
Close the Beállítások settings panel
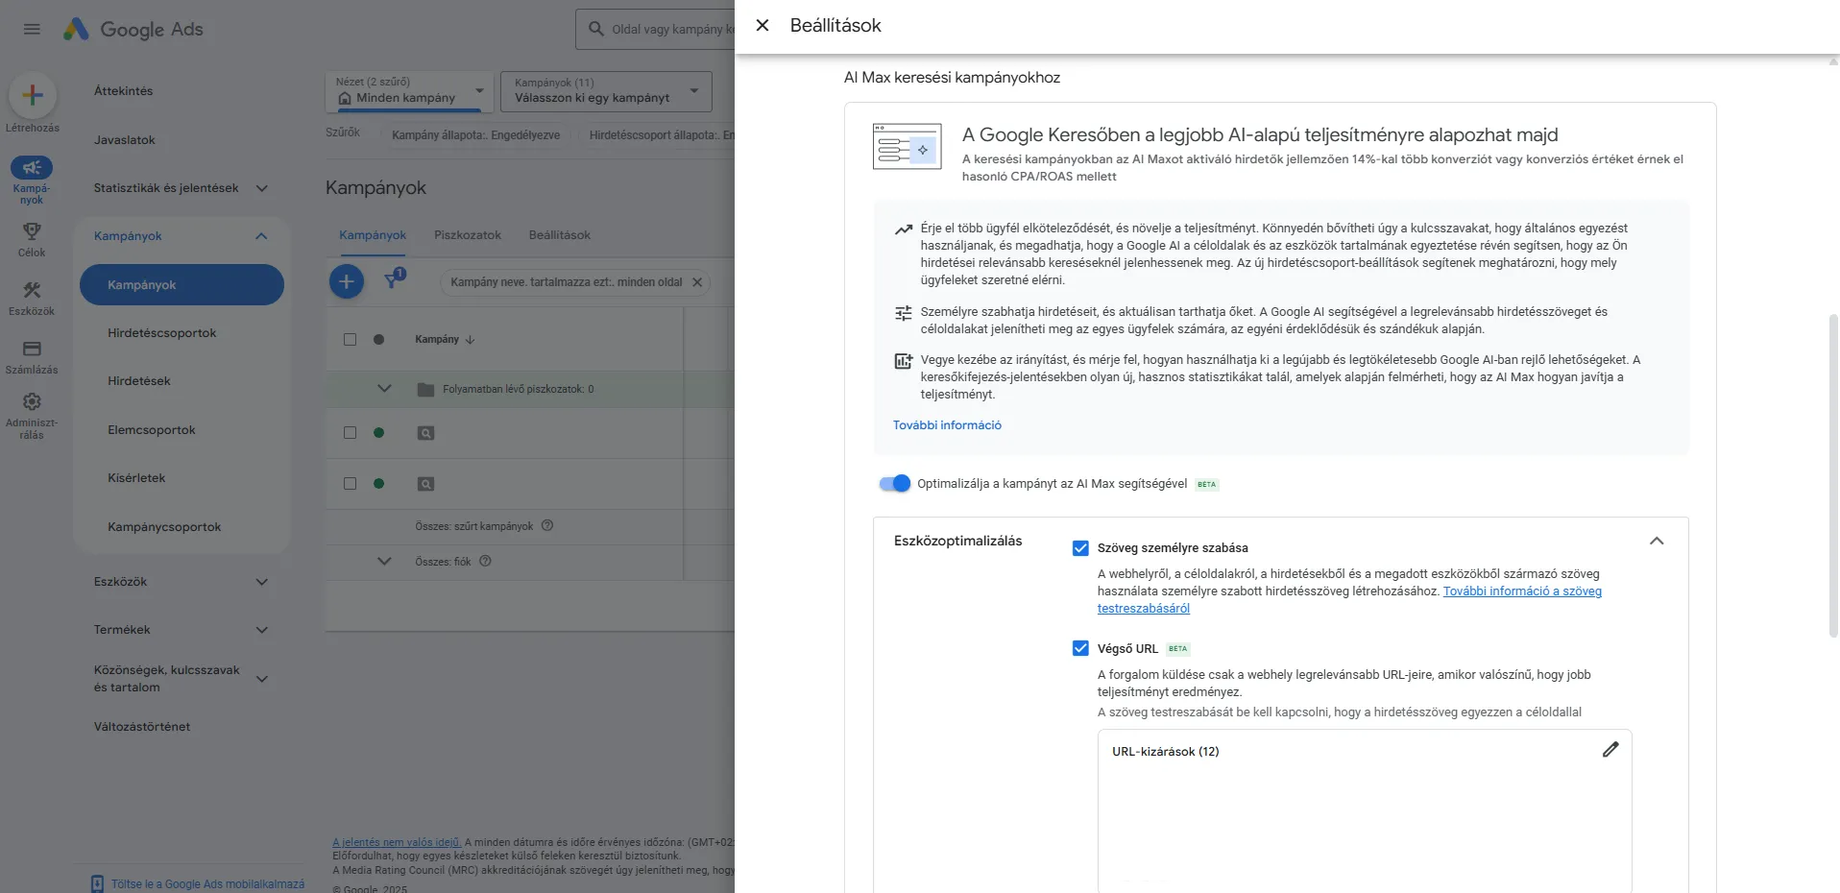click(763, 26)
